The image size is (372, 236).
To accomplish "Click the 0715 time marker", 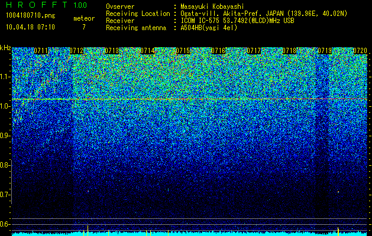I will point(183,51).
